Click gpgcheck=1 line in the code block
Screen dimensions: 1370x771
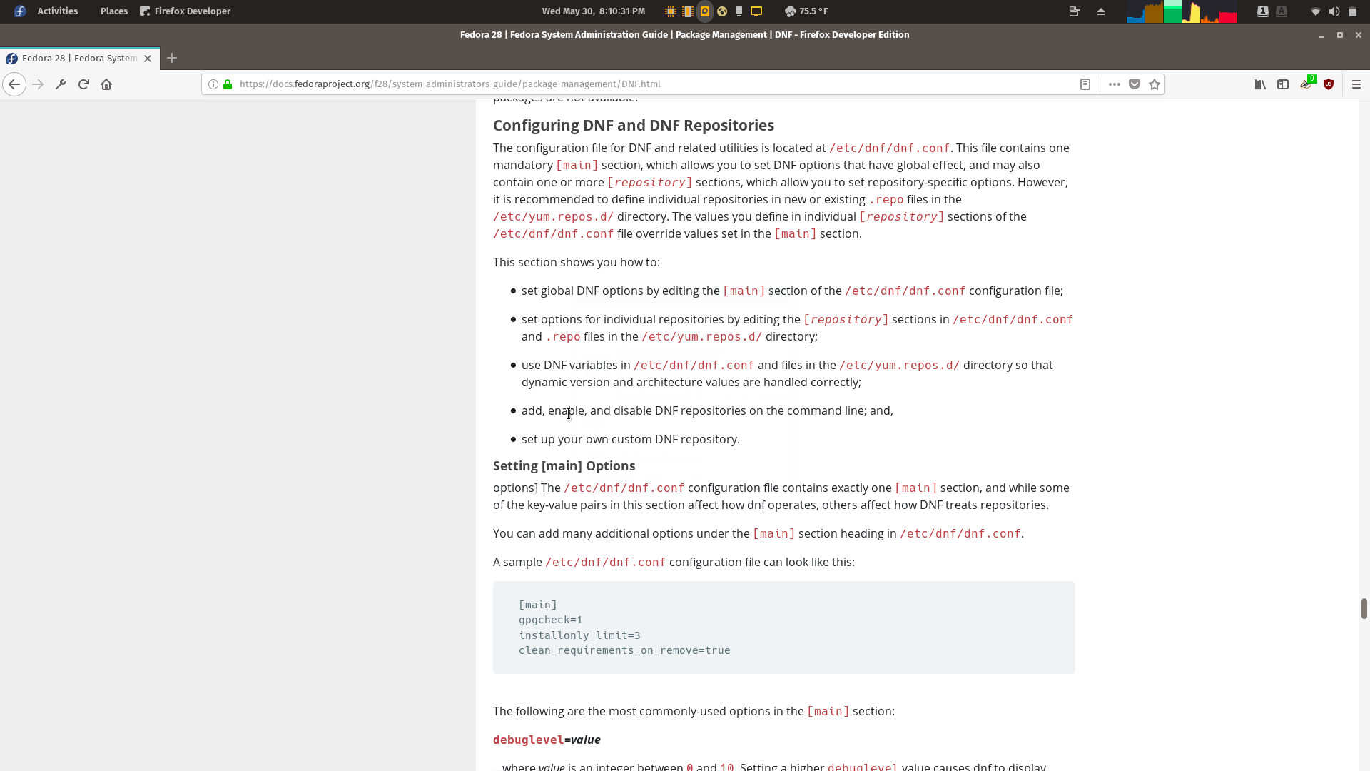(x=551, y=620)
